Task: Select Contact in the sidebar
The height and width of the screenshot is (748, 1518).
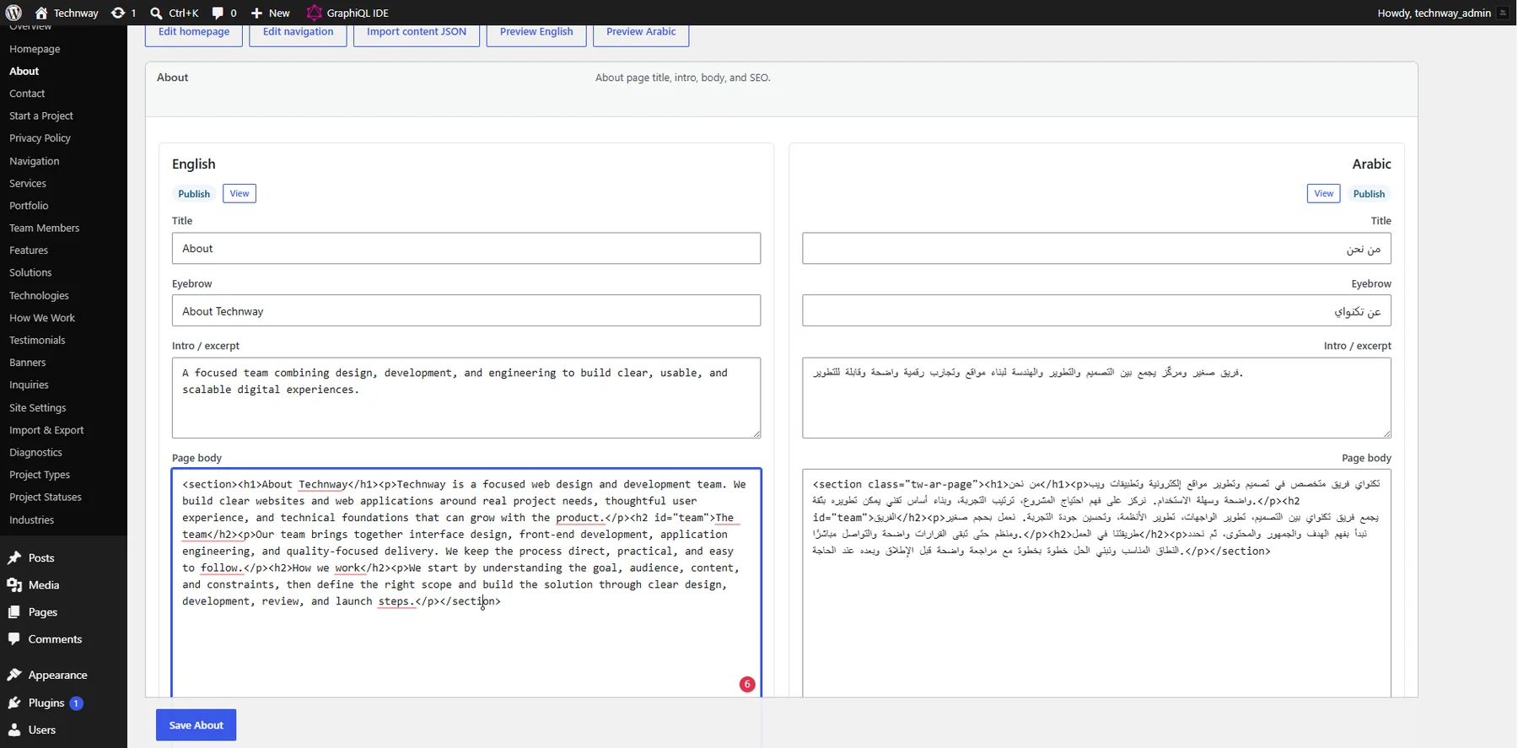Action: tap(27, 94)
